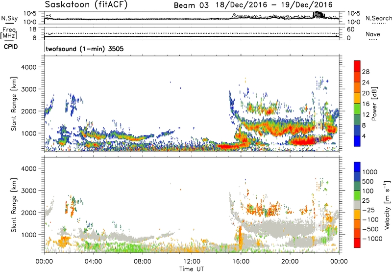Click the 'Time UT' axis label
Viewport: 392px width, 272px height.
[x=192, y=269]
